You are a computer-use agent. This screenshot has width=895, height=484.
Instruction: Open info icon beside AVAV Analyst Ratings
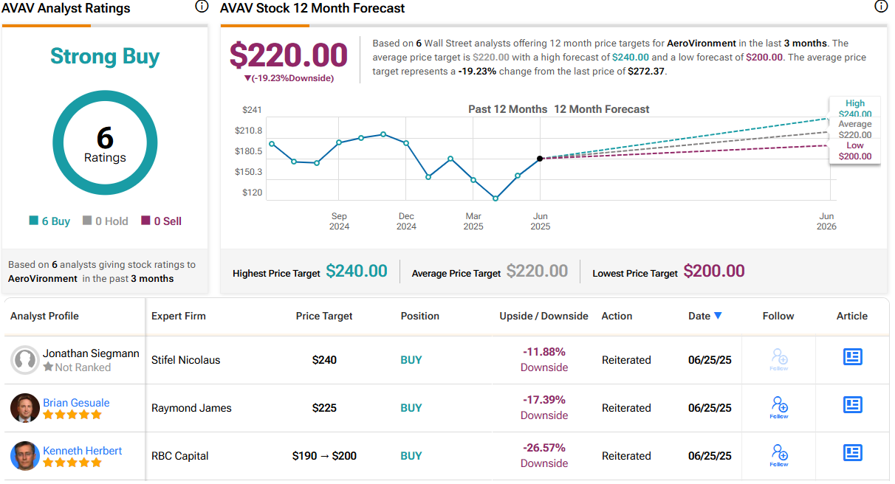202,7
